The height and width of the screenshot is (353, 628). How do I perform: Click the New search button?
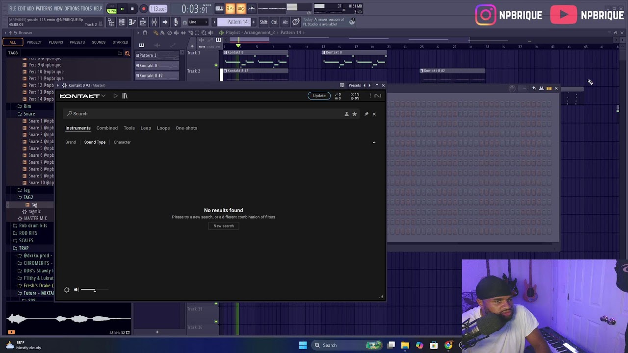click(223, 226)
